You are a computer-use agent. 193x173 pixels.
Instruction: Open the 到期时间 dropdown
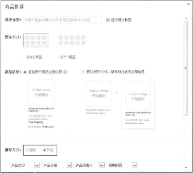[135, 165]
